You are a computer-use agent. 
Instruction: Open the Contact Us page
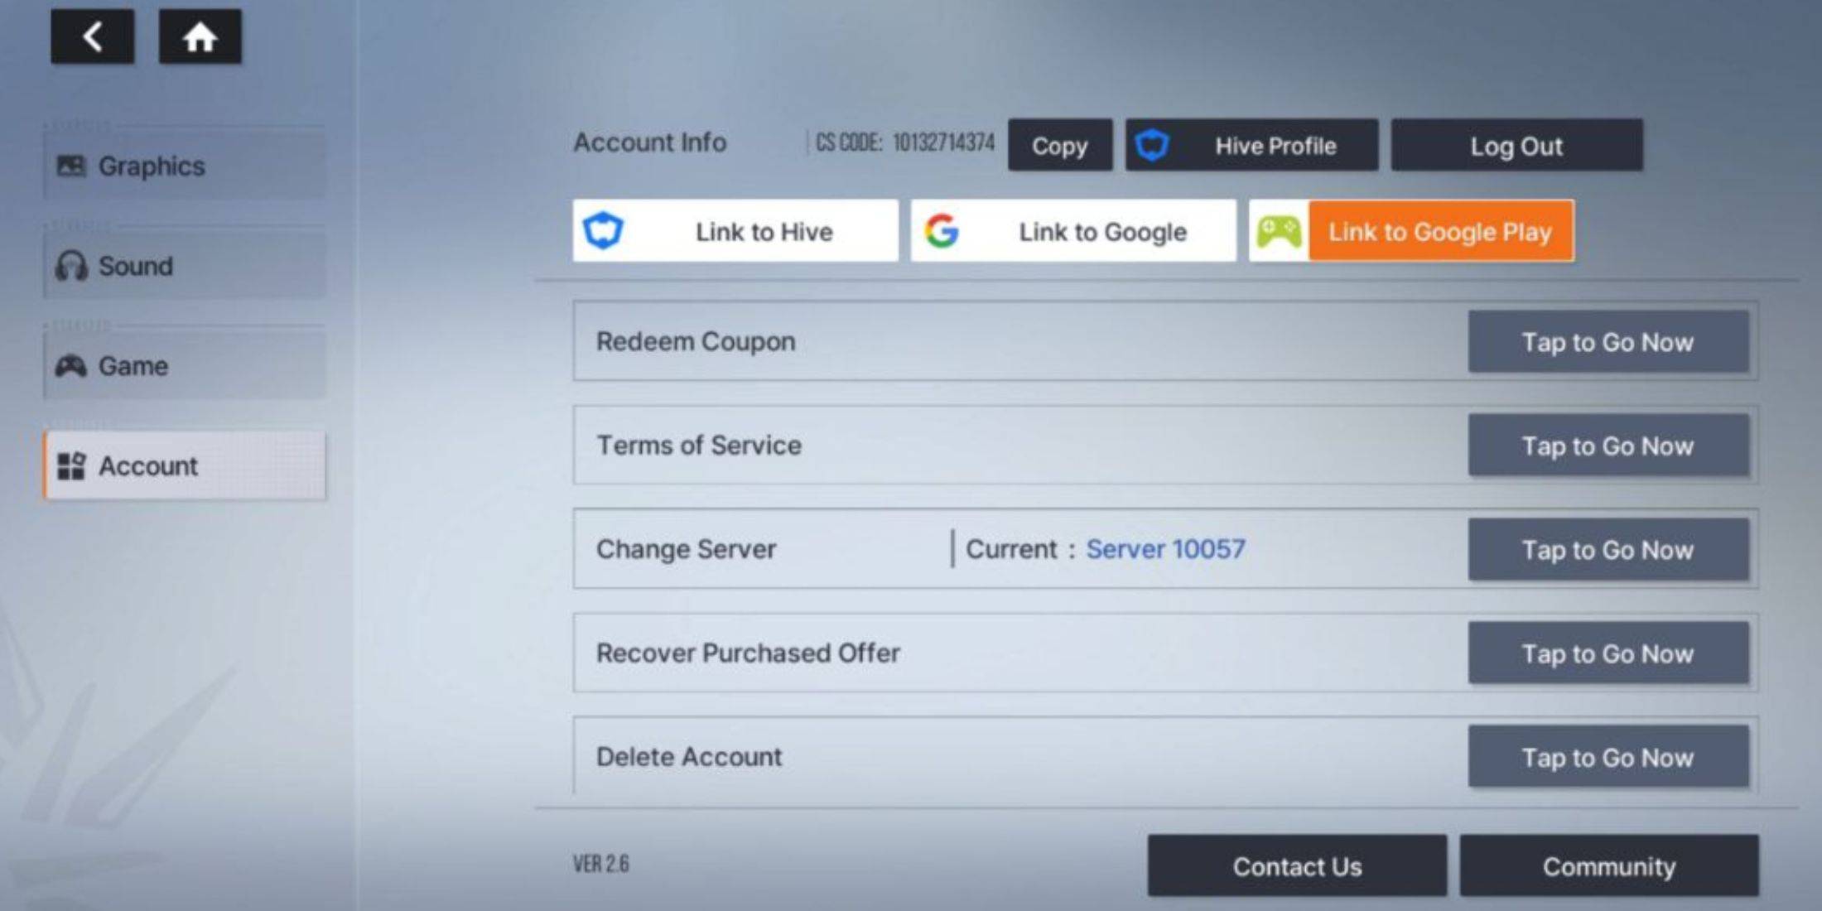1296,866
